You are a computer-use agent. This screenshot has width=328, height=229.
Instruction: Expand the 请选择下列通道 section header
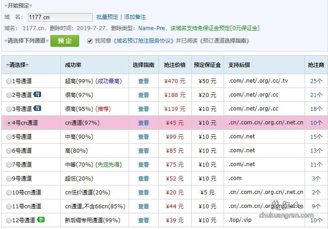tap(26, 41)
